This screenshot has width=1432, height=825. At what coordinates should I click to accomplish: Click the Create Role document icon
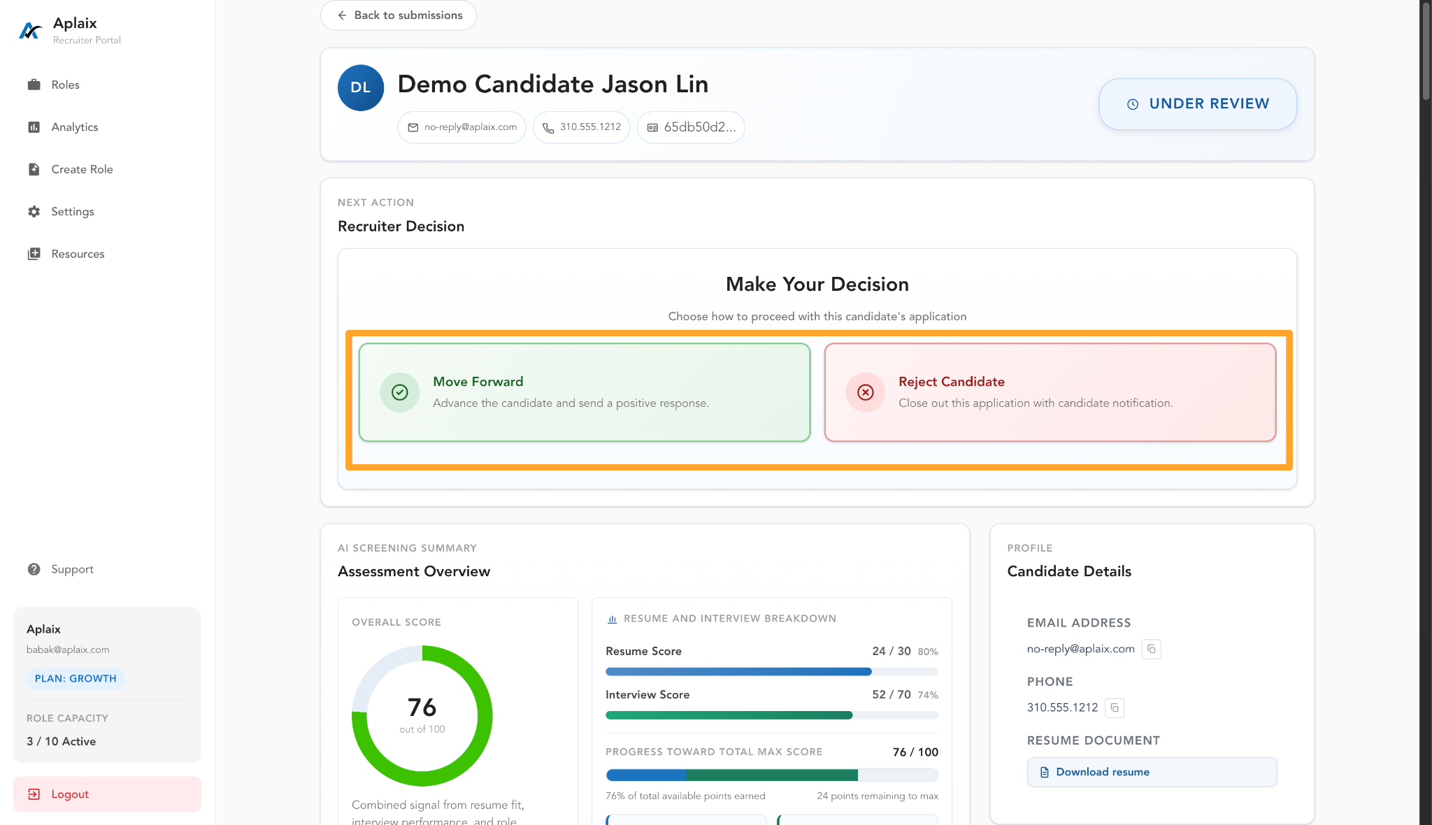(34, 169)
